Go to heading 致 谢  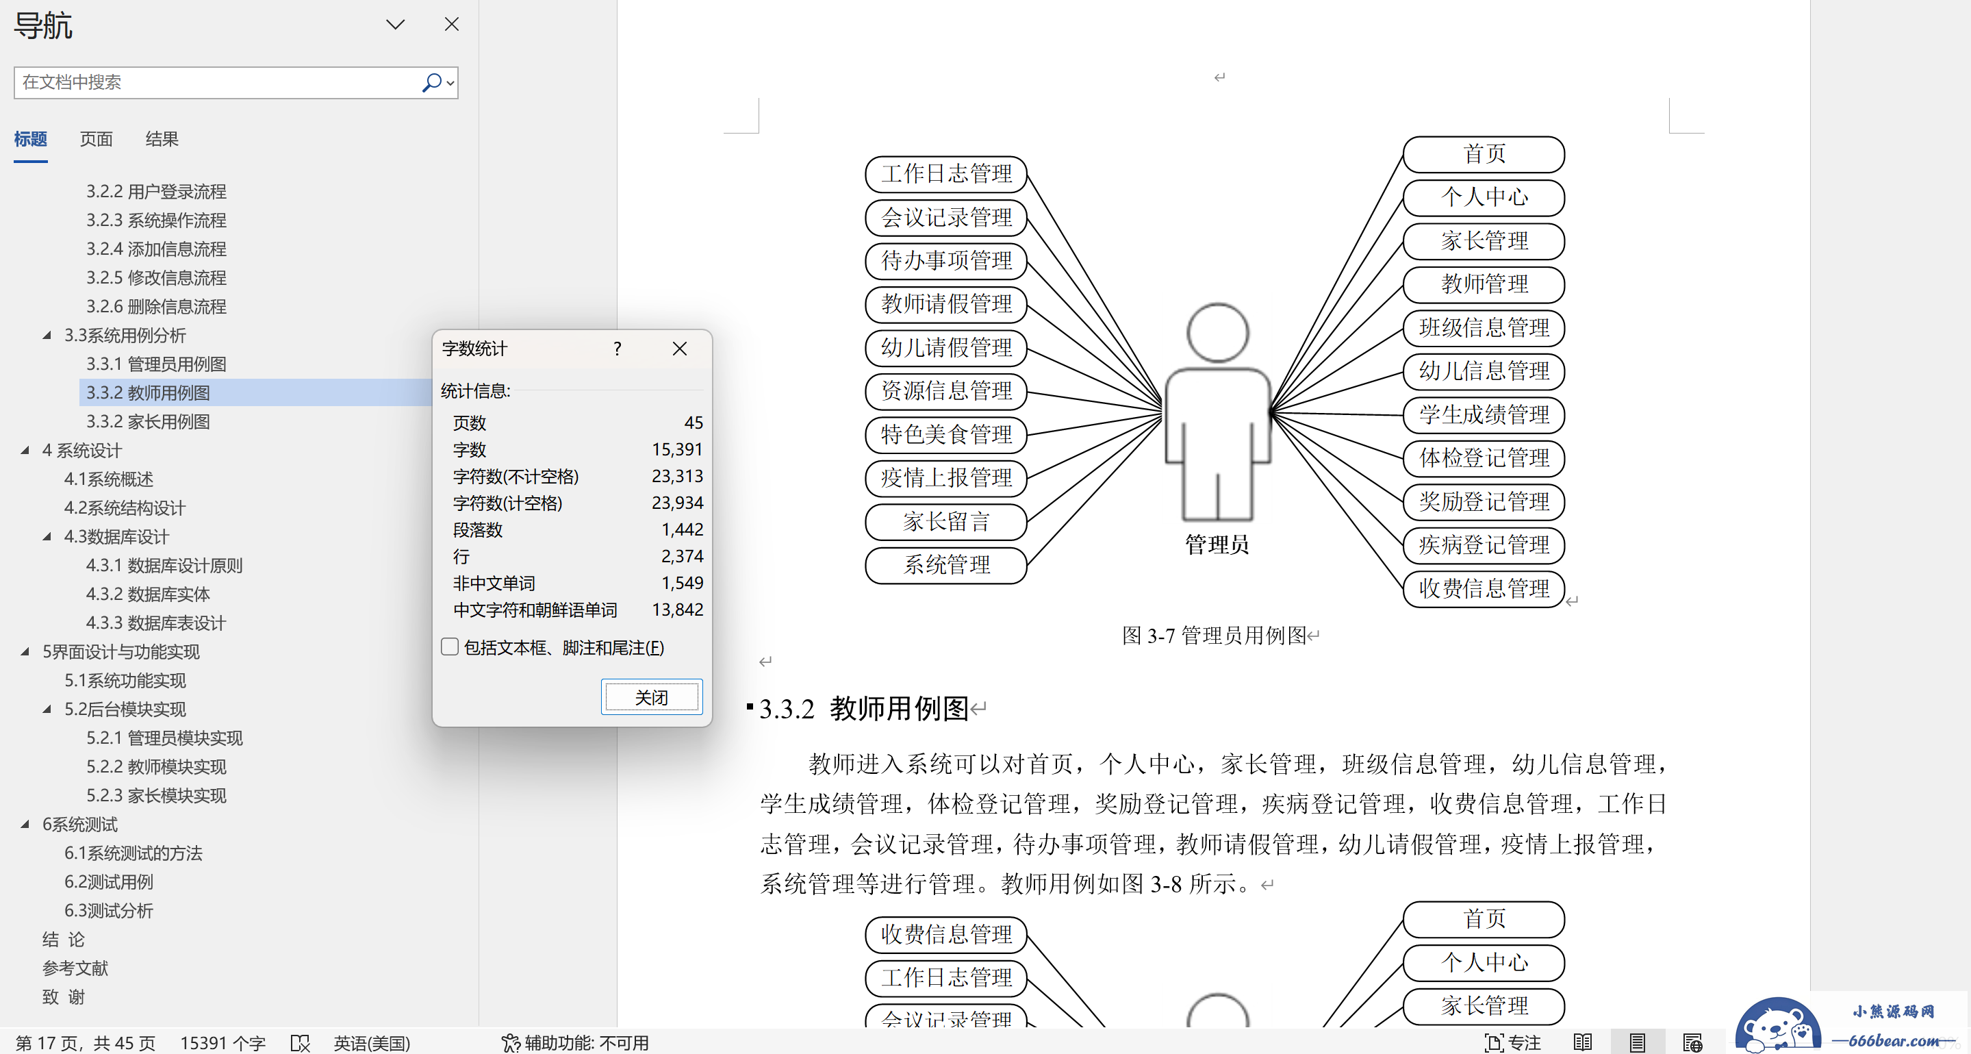(64, 997)
